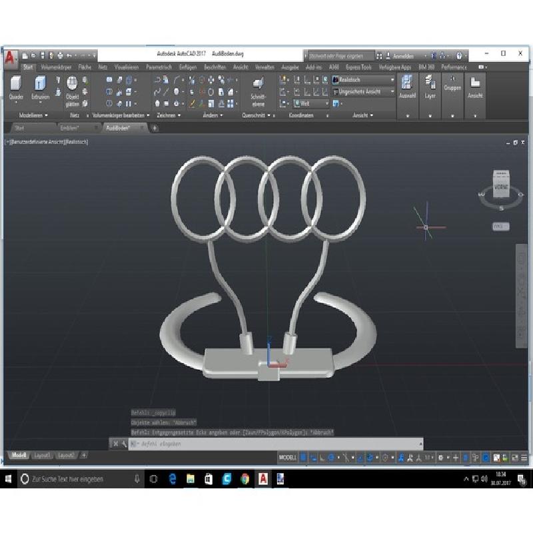Choose solid Subtract tool in Volumenkörper bearbeiten
This screenshot has width=533, height=533.
pos(109,92)
